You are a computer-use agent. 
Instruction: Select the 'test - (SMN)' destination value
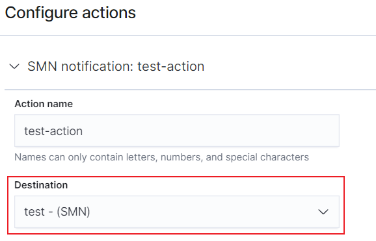click(x=57, y=212)
